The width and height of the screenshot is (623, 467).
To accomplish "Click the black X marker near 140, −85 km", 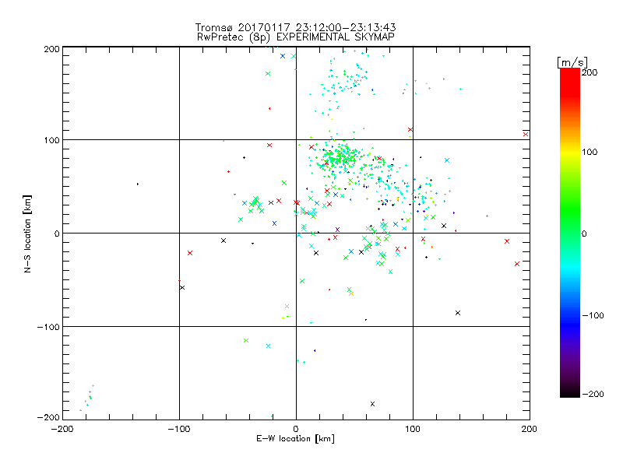I will pyautogui.click(x=458, y=313).
